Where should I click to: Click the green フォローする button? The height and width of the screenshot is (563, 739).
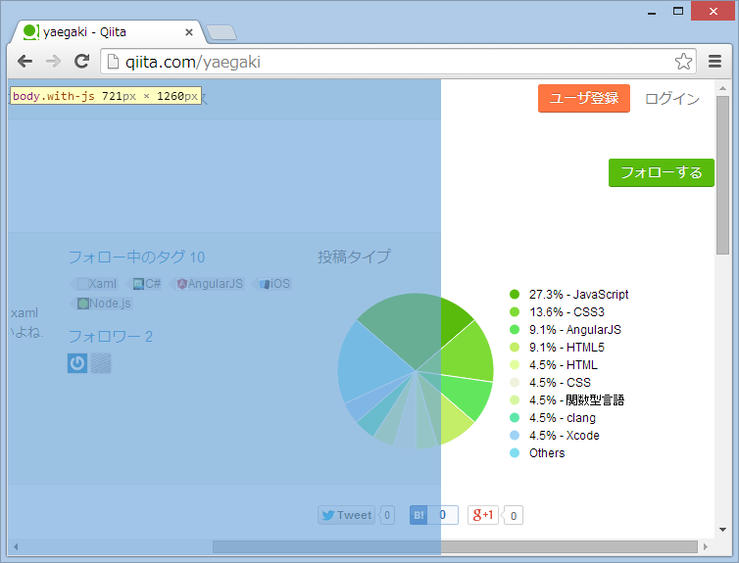pos(662,172)
